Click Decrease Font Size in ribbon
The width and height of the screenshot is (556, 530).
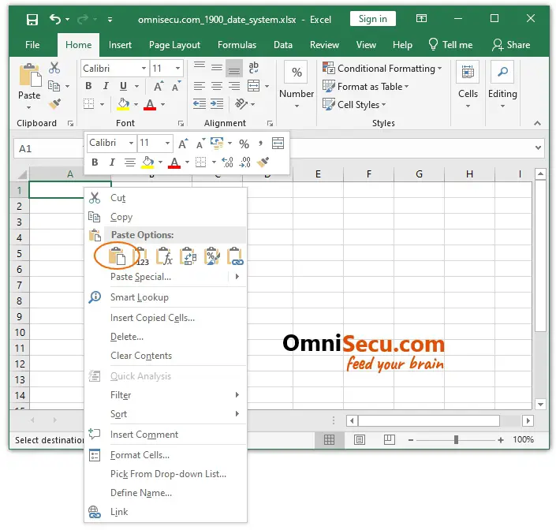click(x=176, y=86)
